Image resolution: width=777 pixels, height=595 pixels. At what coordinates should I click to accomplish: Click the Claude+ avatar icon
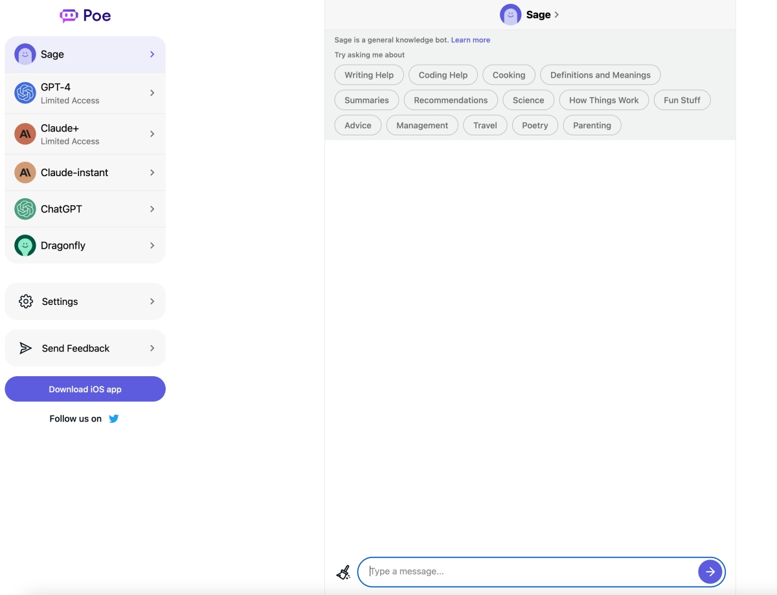coord(25,134)
